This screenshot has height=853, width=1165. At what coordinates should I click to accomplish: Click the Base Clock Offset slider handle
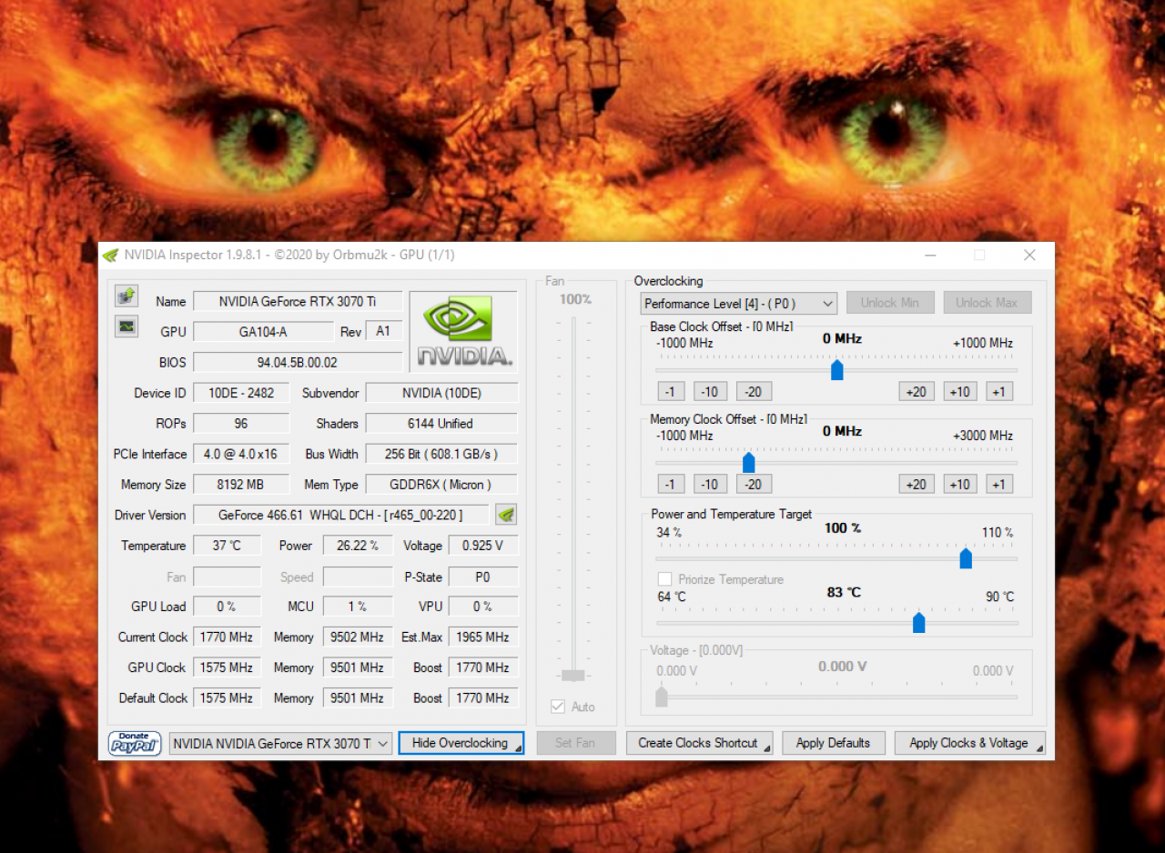click(x=837, y=370)
